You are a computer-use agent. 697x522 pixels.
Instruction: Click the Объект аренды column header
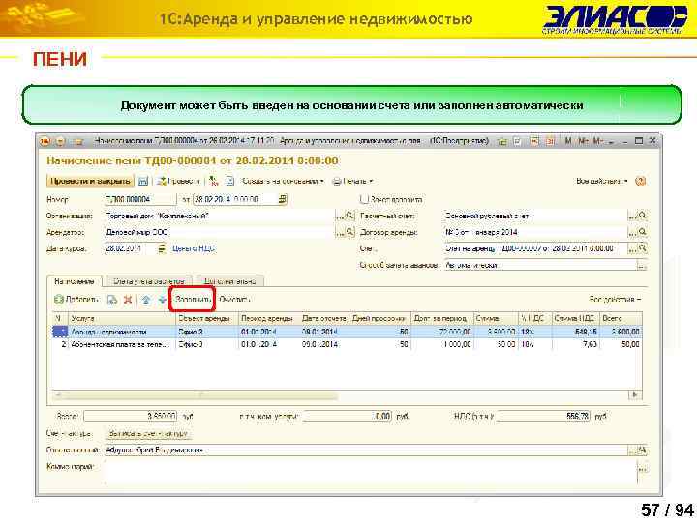coord(207,319)
